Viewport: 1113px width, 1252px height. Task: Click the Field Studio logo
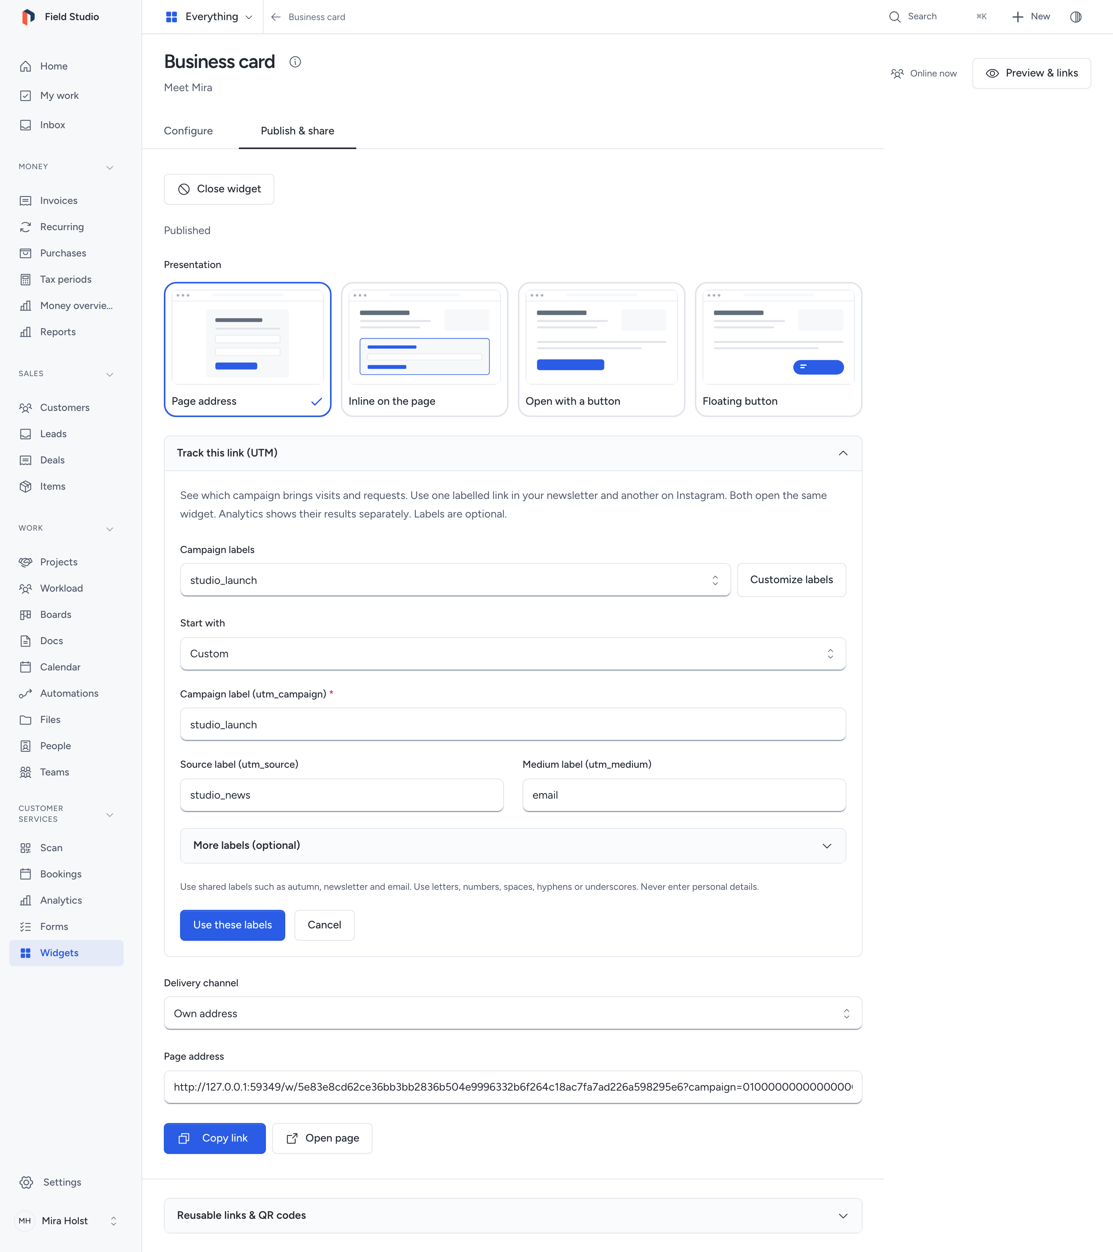coord(28,17)
